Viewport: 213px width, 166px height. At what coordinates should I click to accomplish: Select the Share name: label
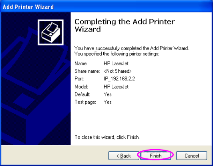(x=87, y=71)
